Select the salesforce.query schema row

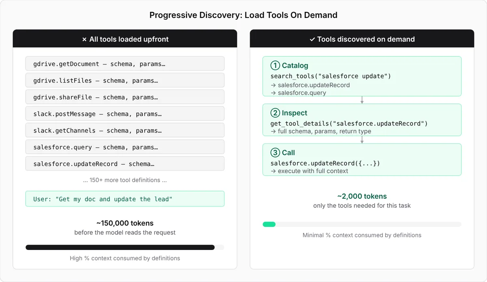[x=125, y=147]
